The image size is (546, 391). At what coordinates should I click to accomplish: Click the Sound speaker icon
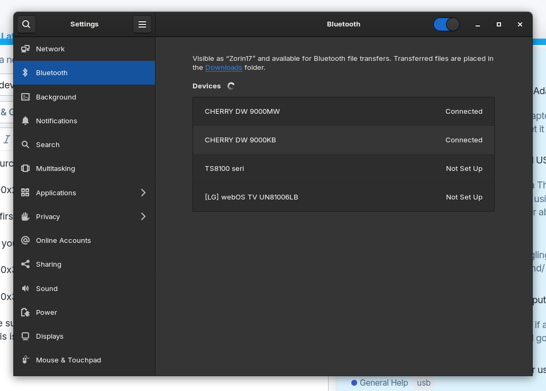coord(25,288)
